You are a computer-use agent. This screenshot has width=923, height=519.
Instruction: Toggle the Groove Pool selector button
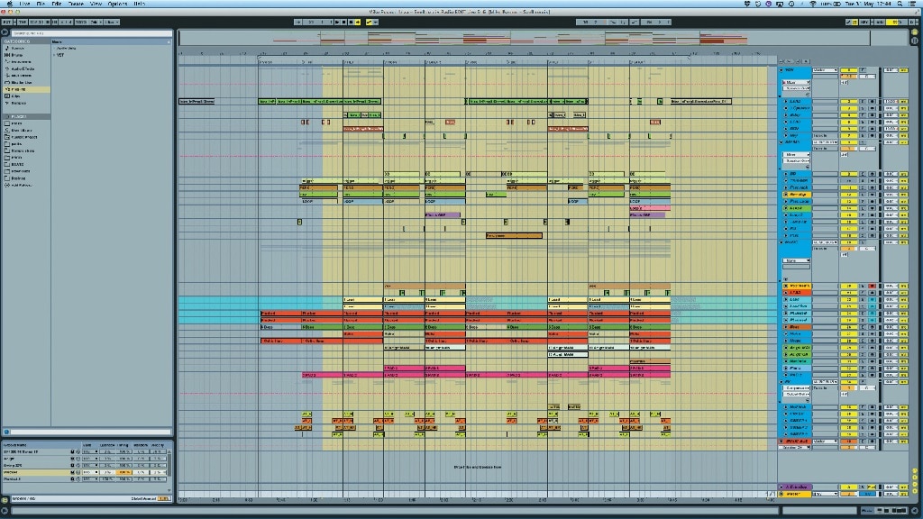pos(5,500)
